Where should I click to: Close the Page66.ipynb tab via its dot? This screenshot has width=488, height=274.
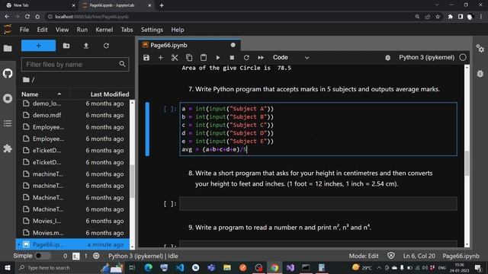click(x=233, y=46)
